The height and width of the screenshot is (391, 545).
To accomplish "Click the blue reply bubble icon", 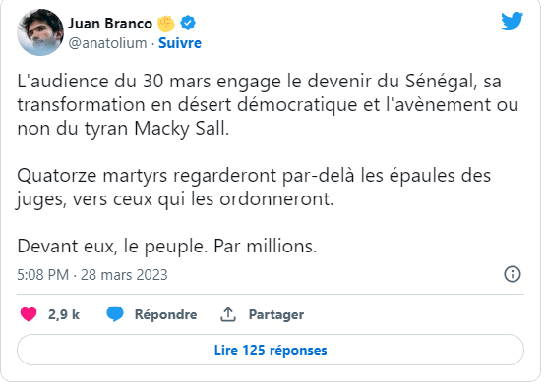I will coord(115,314).
